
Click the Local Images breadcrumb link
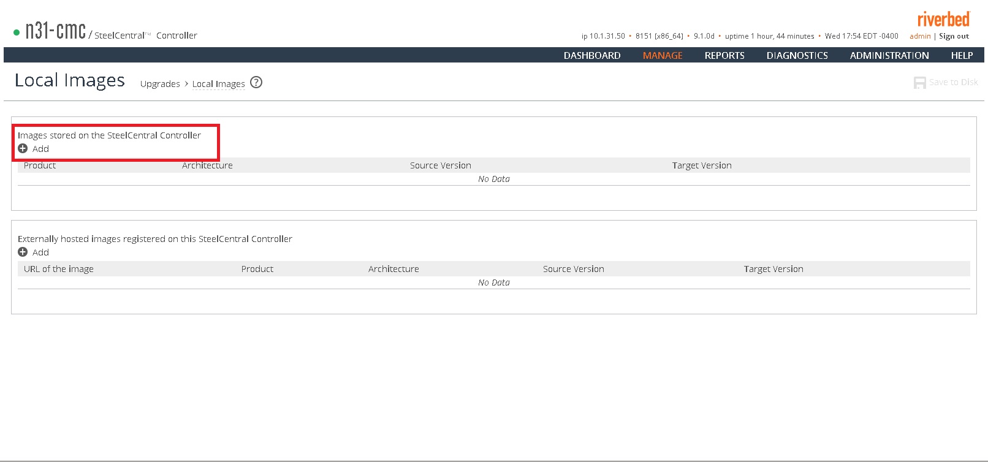coord(218,84)
